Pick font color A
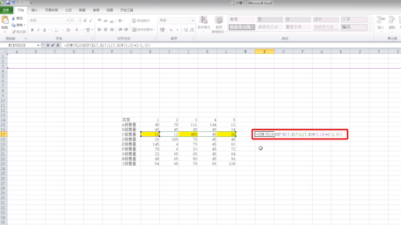Image resolution: width=401 pixels, height=225 pixels. point(76,30)
